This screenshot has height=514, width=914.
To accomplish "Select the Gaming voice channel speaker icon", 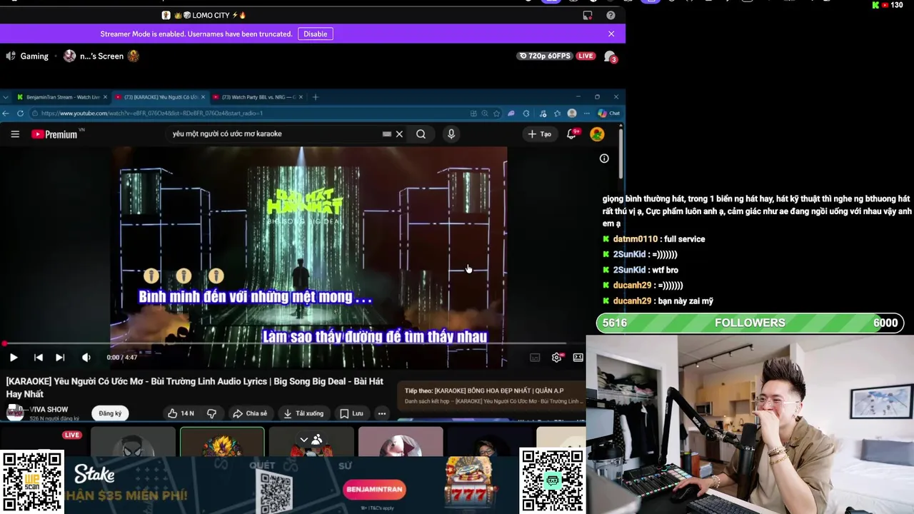I will point(11,56).
